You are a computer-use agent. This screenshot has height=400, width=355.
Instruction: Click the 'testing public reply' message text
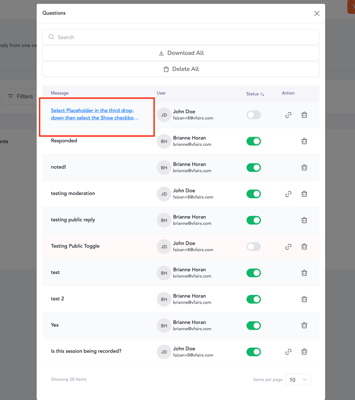point(73,220)
